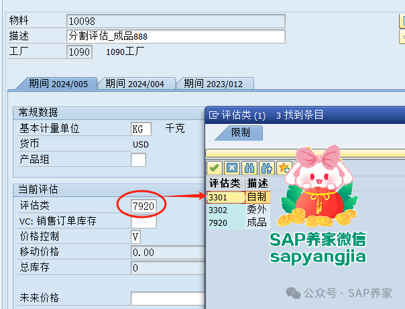The width and height of the screenshot is (405, 309).
Task: Click the 基本计量单位 field with KG
Action: tap(141, 129)
